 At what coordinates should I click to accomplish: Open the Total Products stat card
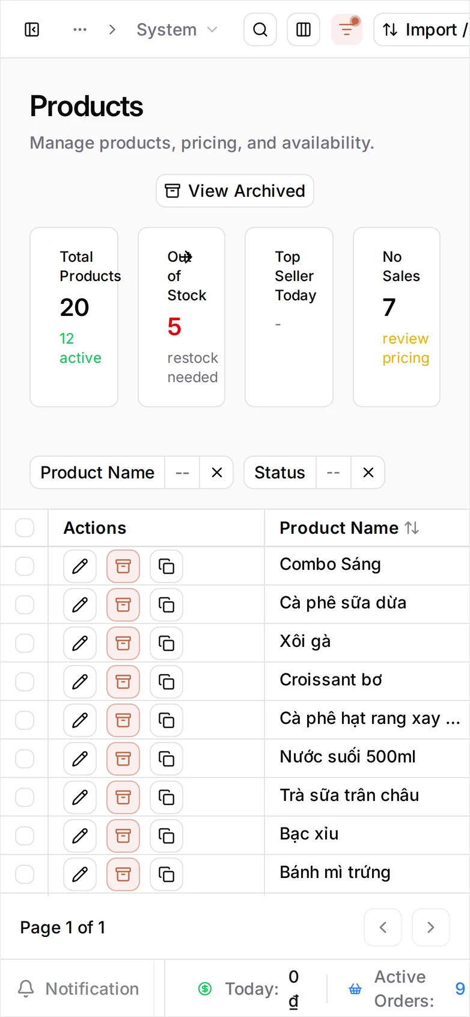(x=74, y=317)
